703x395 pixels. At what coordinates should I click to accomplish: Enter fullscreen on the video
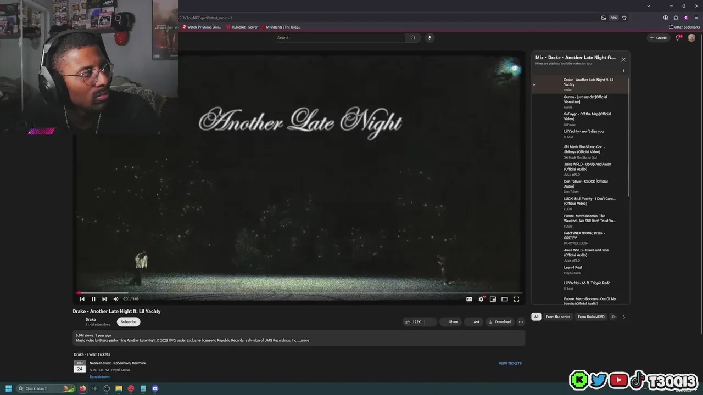[516, 299]
